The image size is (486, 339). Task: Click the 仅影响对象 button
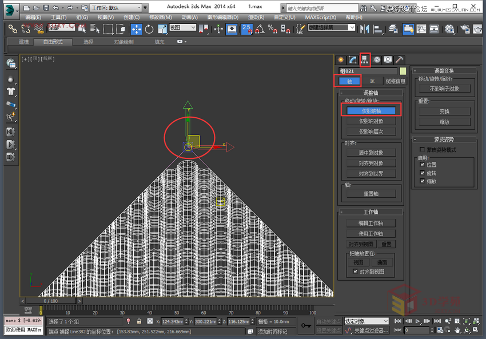pos(371,119)
